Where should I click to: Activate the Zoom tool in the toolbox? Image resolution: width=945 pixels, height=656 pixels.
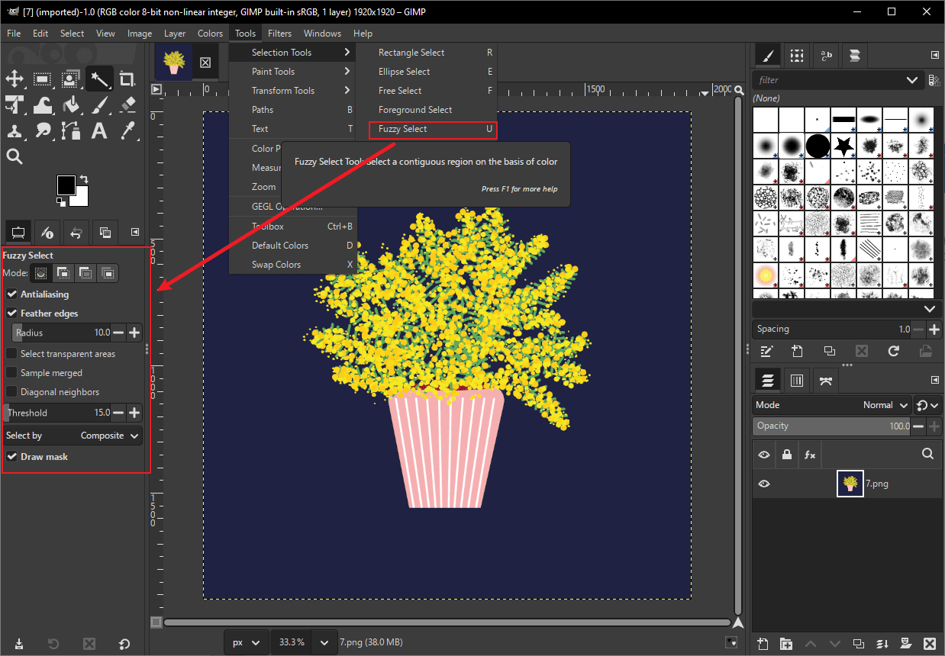point(15,156)
